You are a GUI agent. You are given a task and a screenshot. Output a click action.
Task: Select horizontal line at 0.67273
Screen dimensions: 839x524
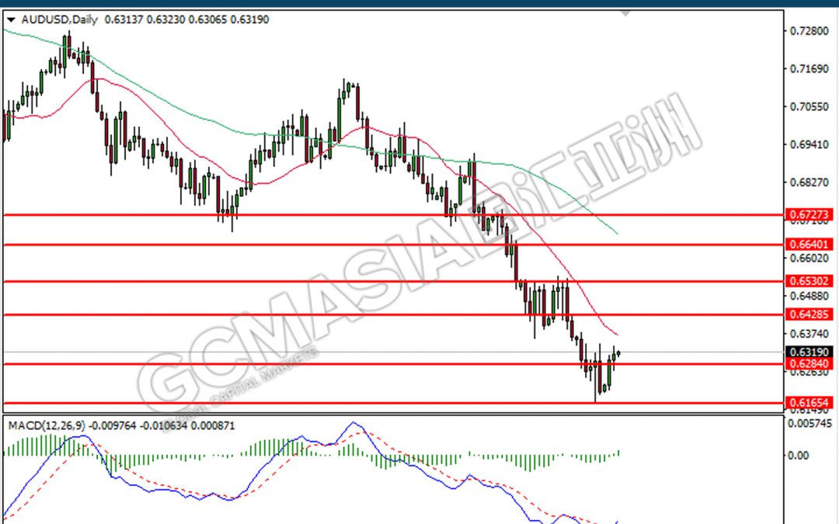point(393,215)
